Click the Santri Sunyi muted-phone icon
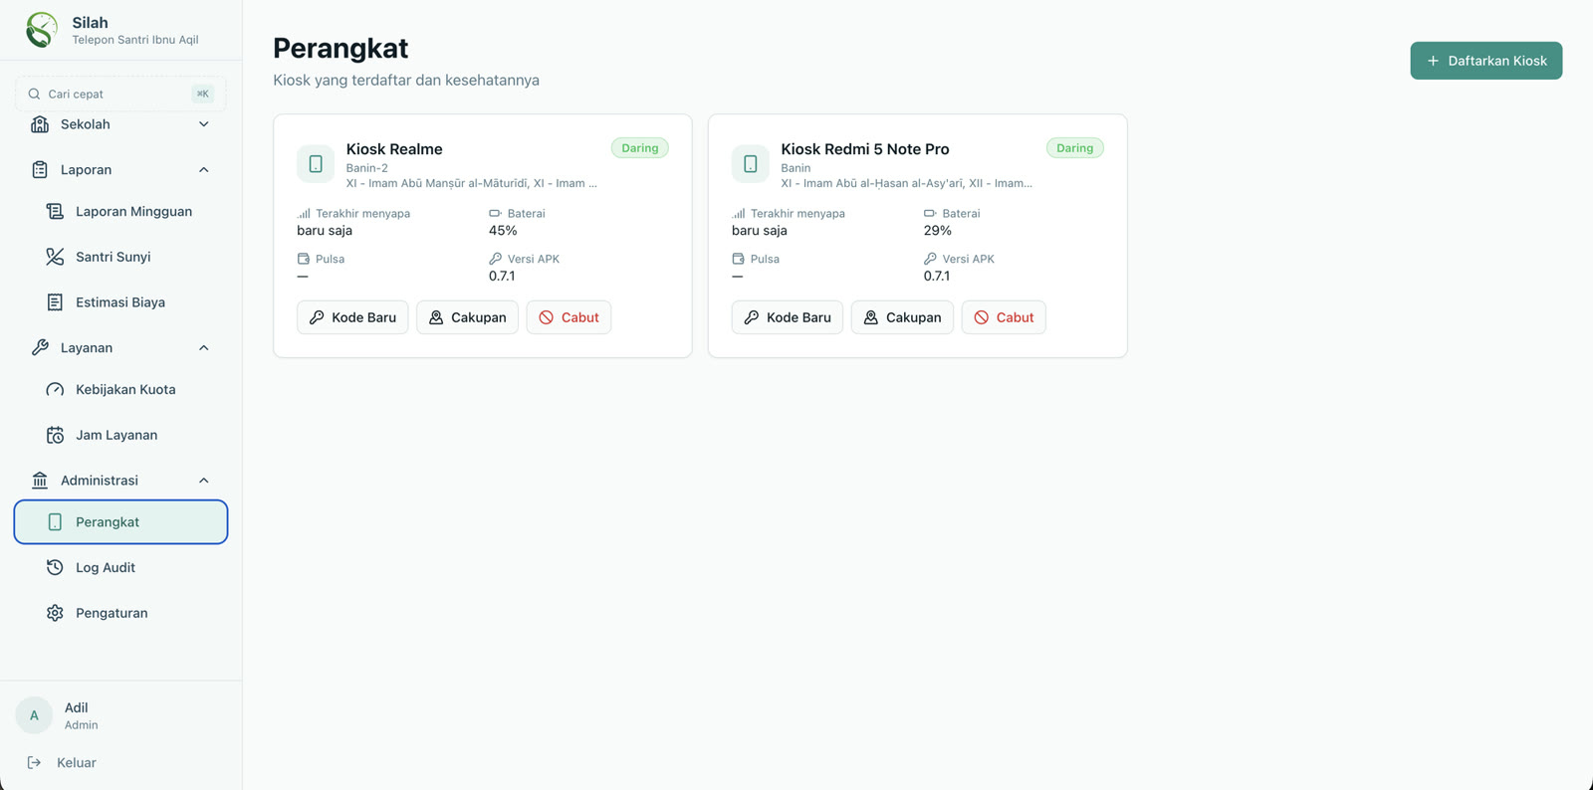This screenshot has width=1593, height=790. click(x=55, y=257)
